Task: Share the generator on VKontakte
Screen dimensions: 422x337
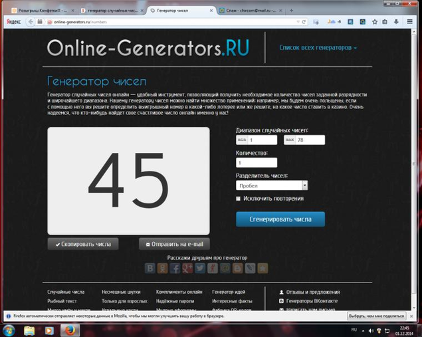Action: (x=150, y=268)
